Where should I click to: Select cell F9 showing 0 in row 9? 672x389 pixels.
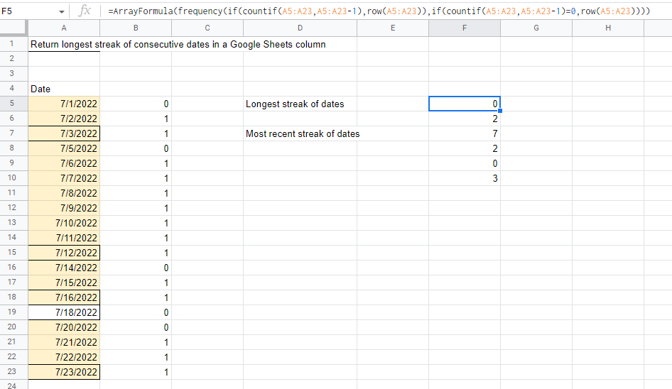pos(465,163)
